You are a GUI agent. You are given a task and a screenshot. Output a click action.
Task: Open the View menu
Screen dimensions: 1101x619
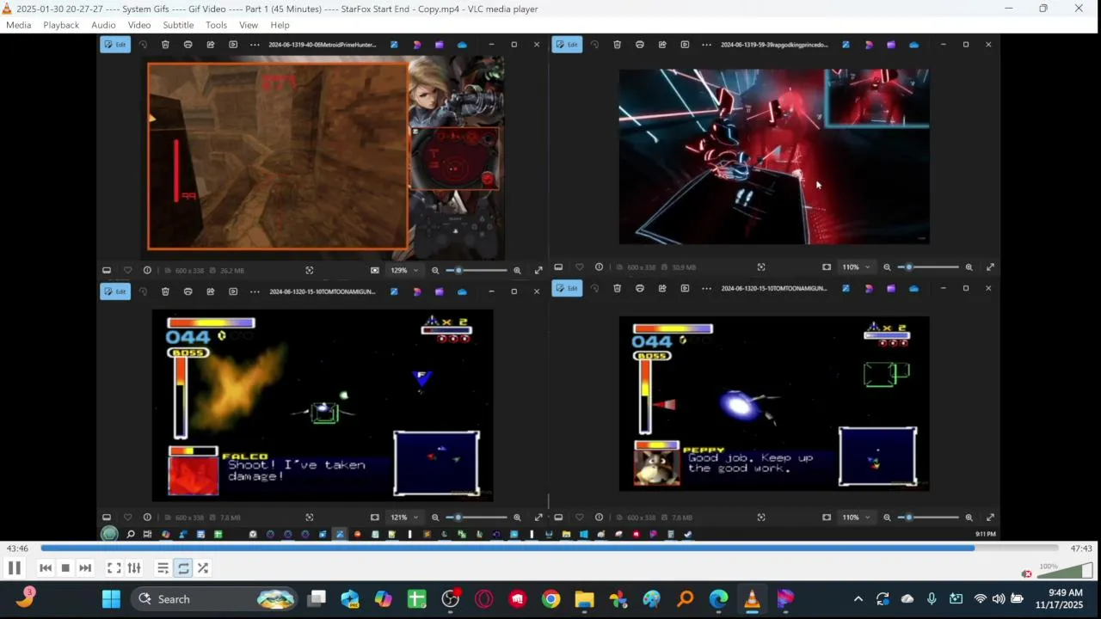pos(249,25)
